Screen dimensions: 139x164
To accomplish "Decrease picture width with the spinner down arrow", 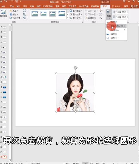I will coord(127,18).
